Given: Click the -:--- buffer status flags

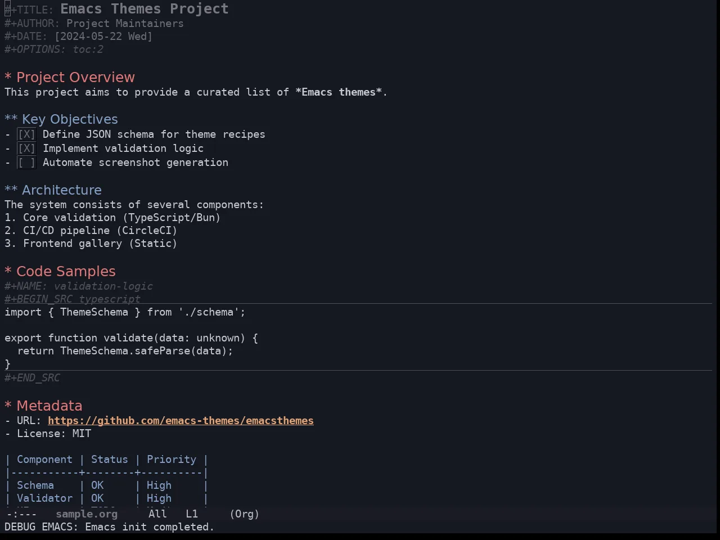Looking at the screenshot, I should (21, 514).
